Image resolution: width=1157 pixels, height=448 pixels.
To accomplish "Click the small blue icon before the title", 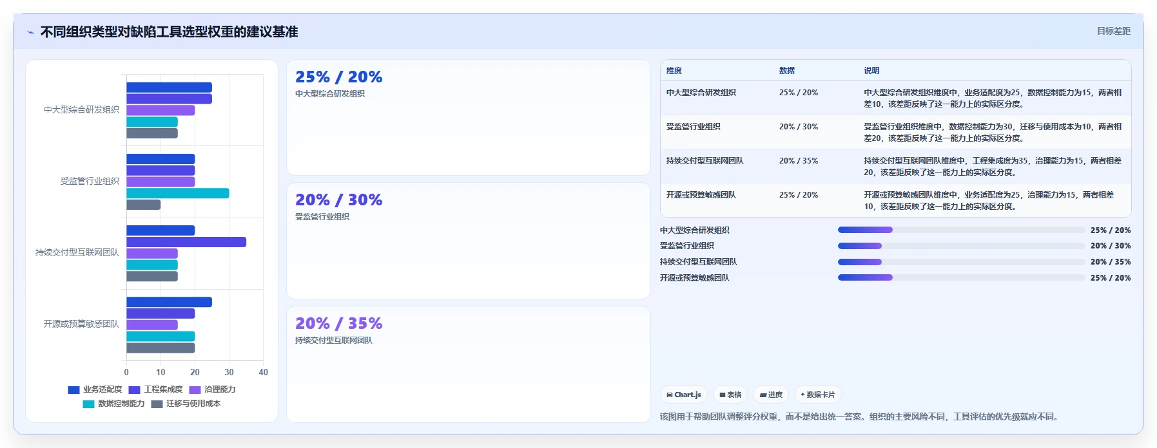I will [30, 32].
